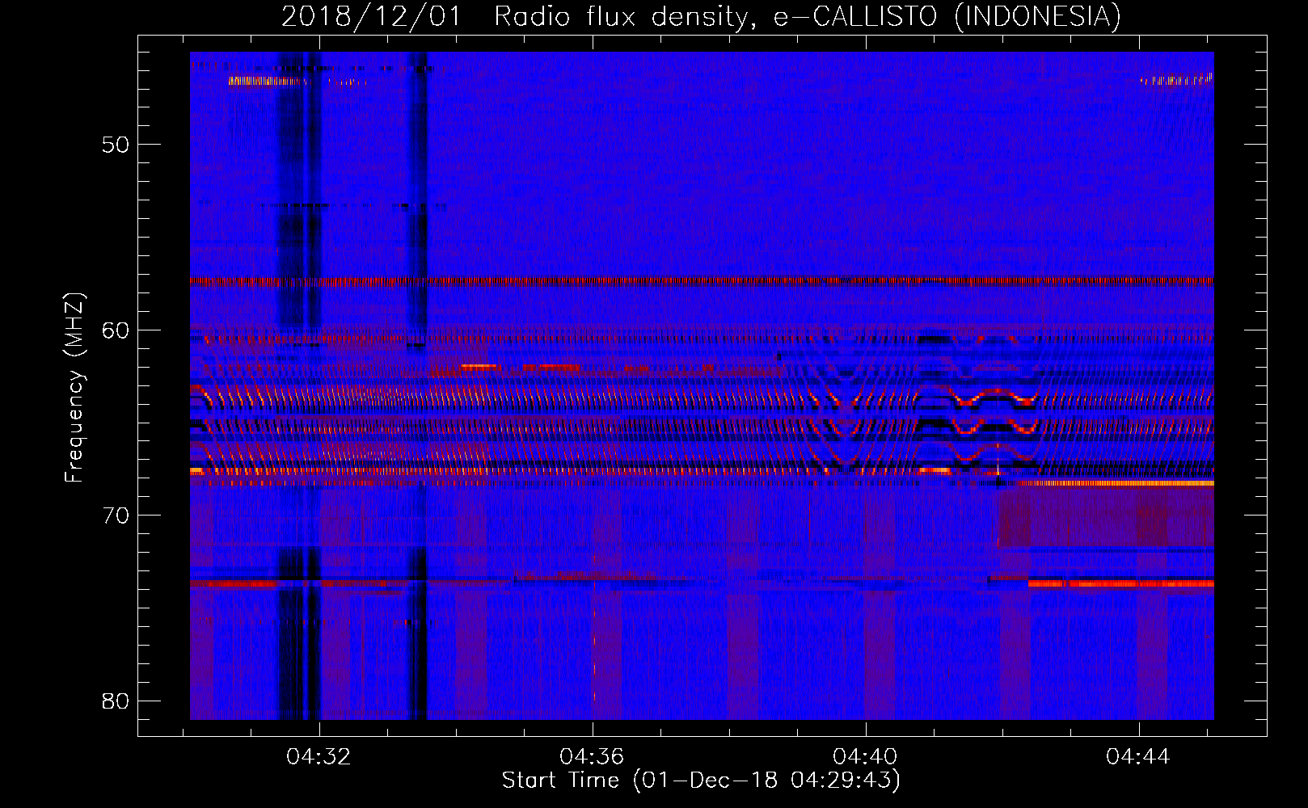1308x808 pixels.
Task: Click the time tick label '04:36'
Action: [x=593, y=757]
